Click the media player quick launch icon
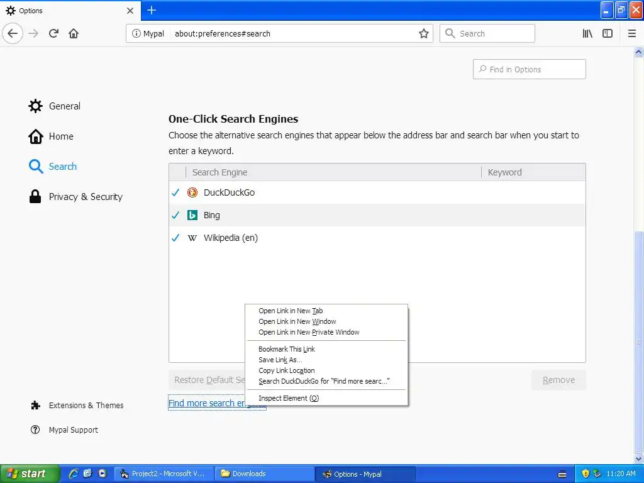 point(103,474)
